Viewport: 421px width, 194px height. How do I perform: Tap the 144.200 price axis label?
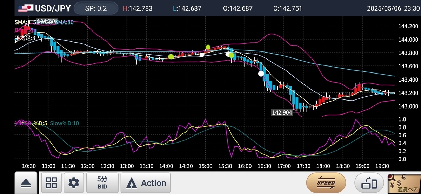408,26
